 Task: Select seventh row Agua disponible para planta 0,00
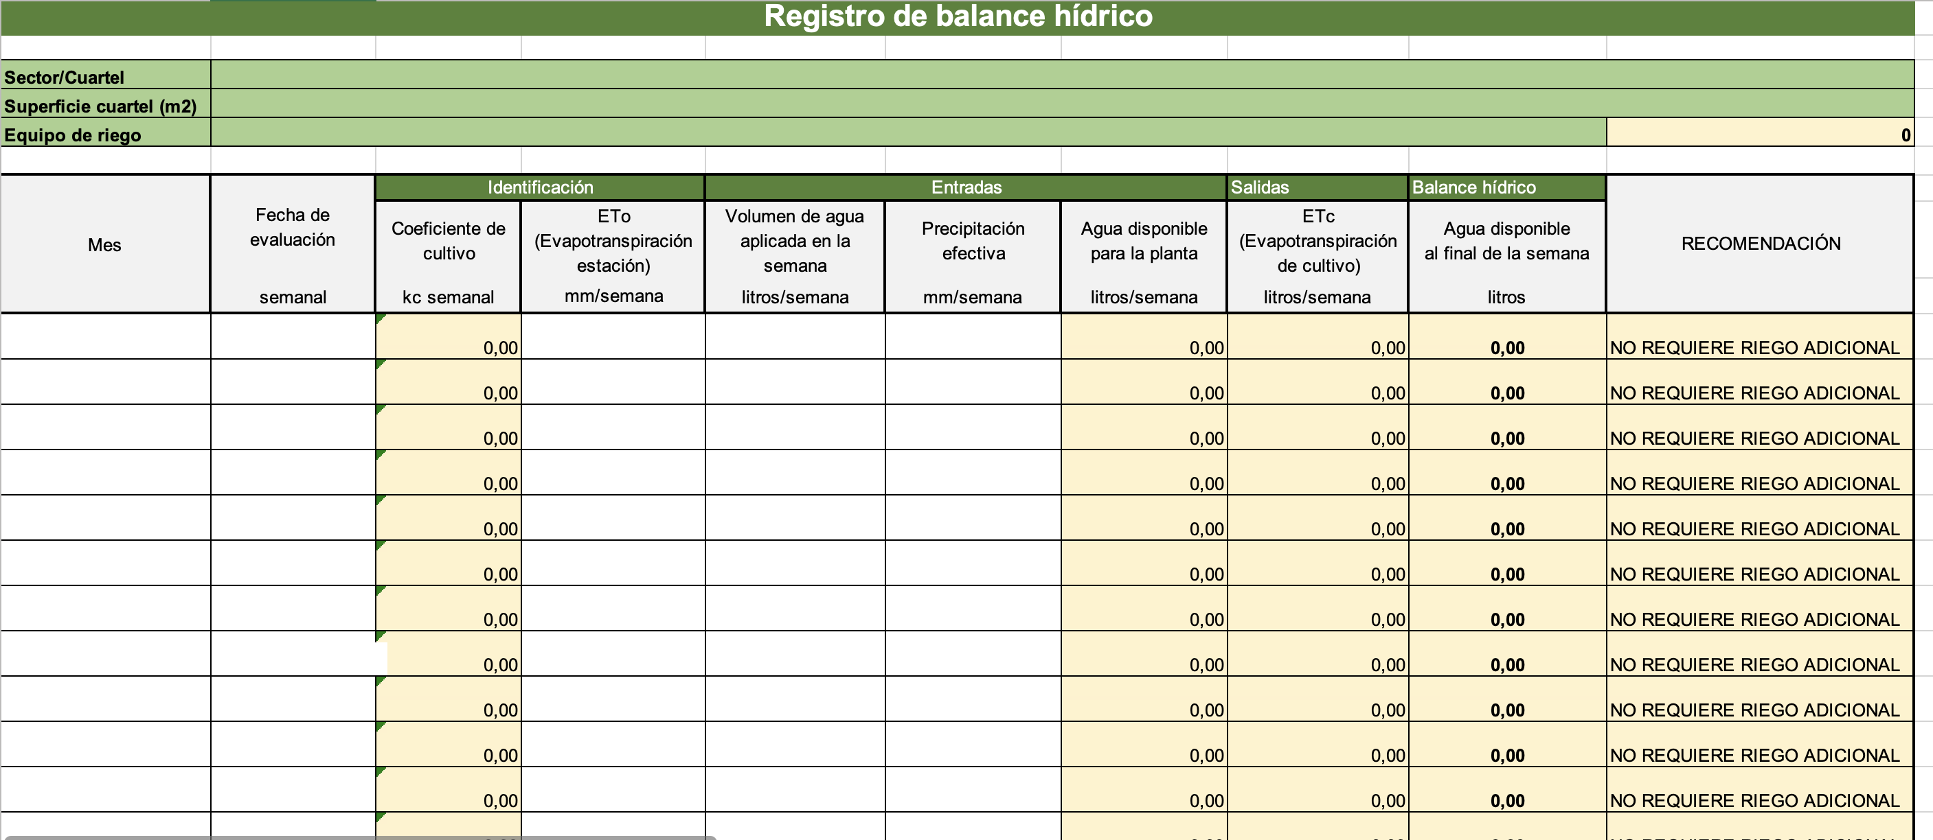click(x=1144, y=608)
